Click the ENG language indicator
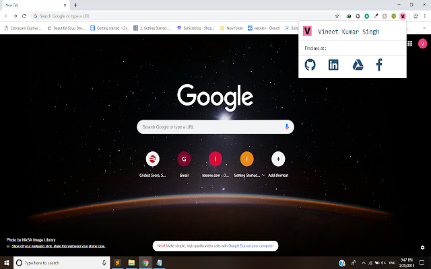The height and width of the screenshot is (269, 431). coord(392,263)
